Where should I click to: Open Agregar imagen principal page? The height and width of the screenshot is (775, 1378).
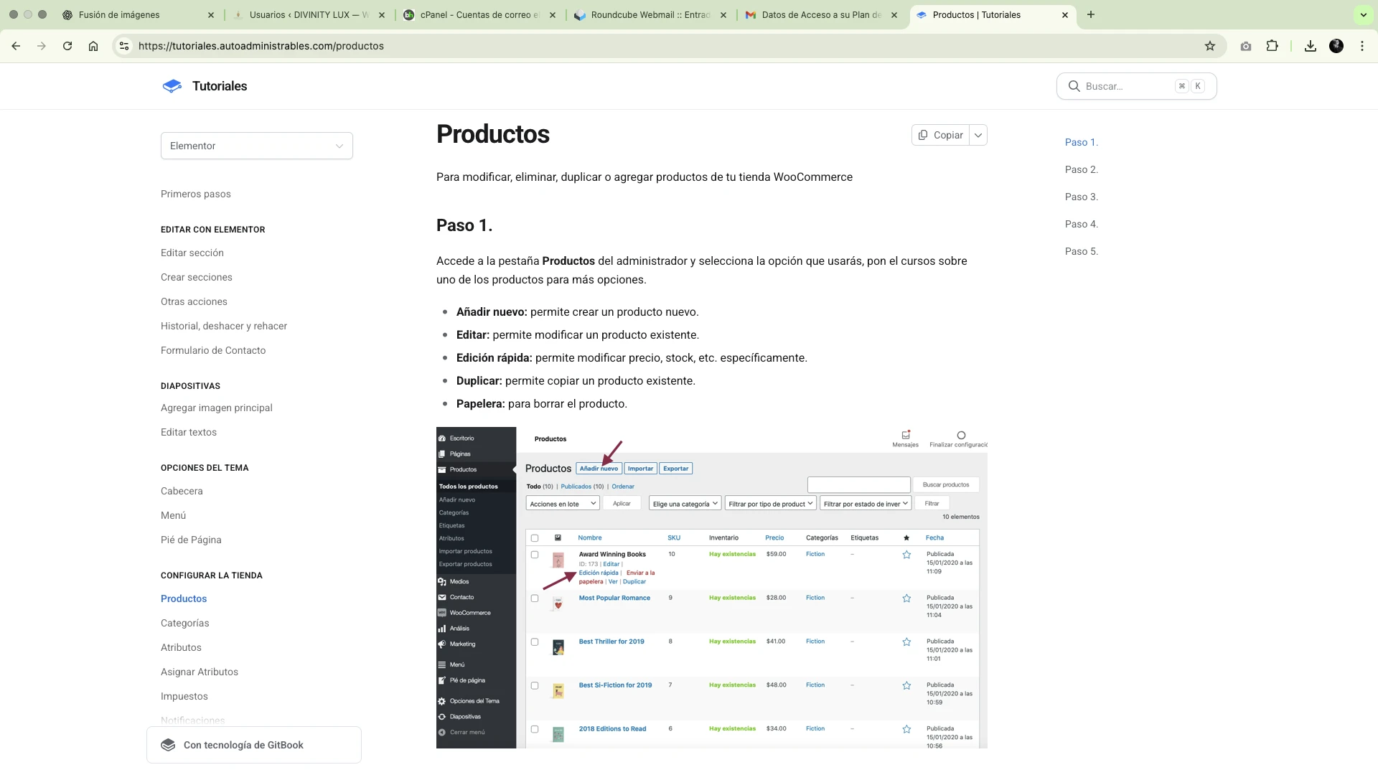217,408
